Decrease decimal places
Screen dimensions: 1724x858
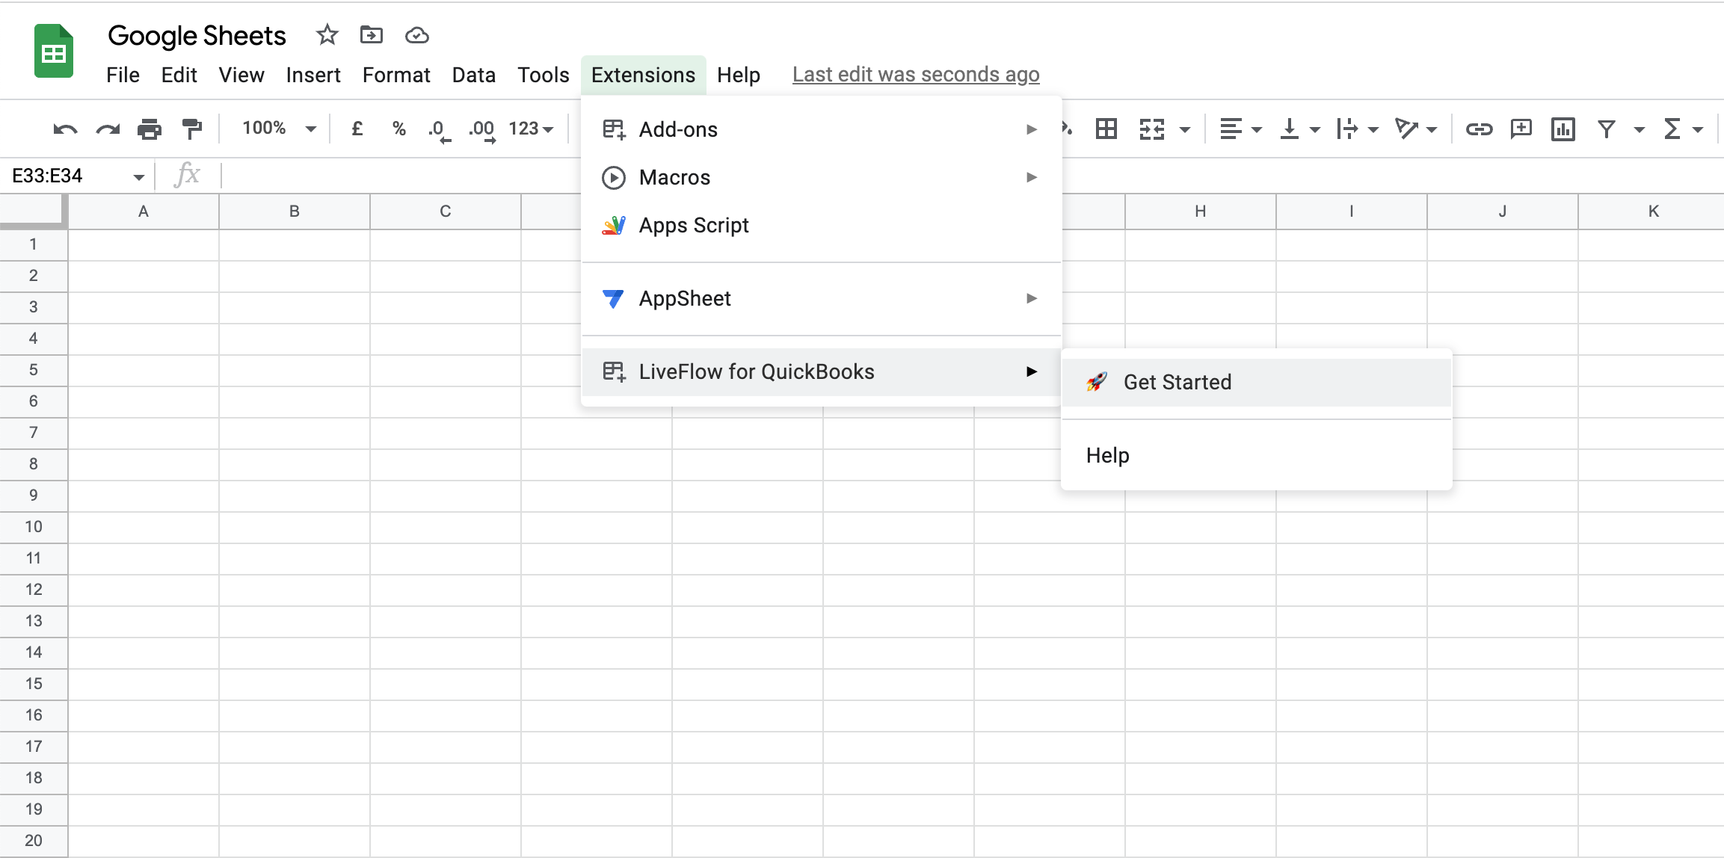[440, 130]
